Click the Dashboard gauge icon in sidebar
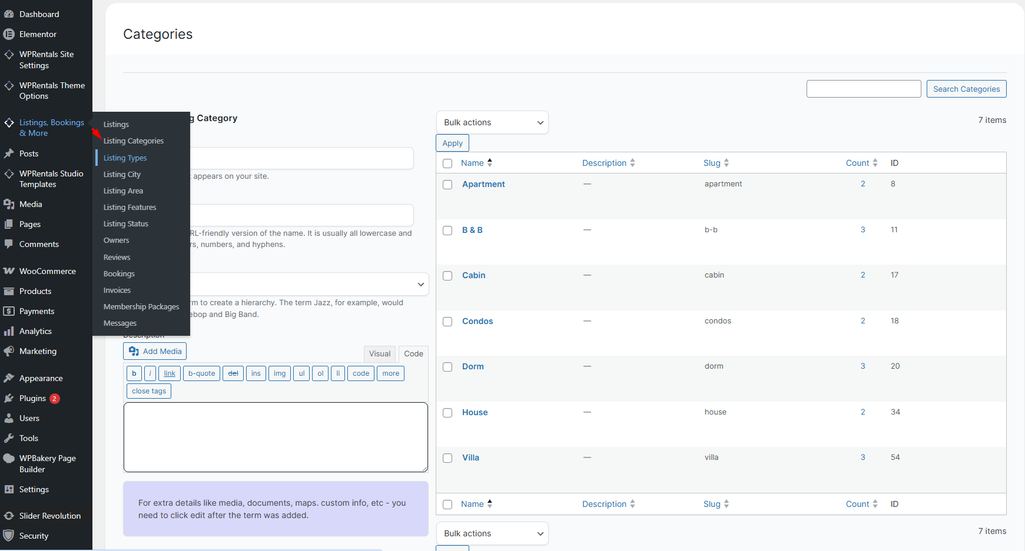 [9, 14]
